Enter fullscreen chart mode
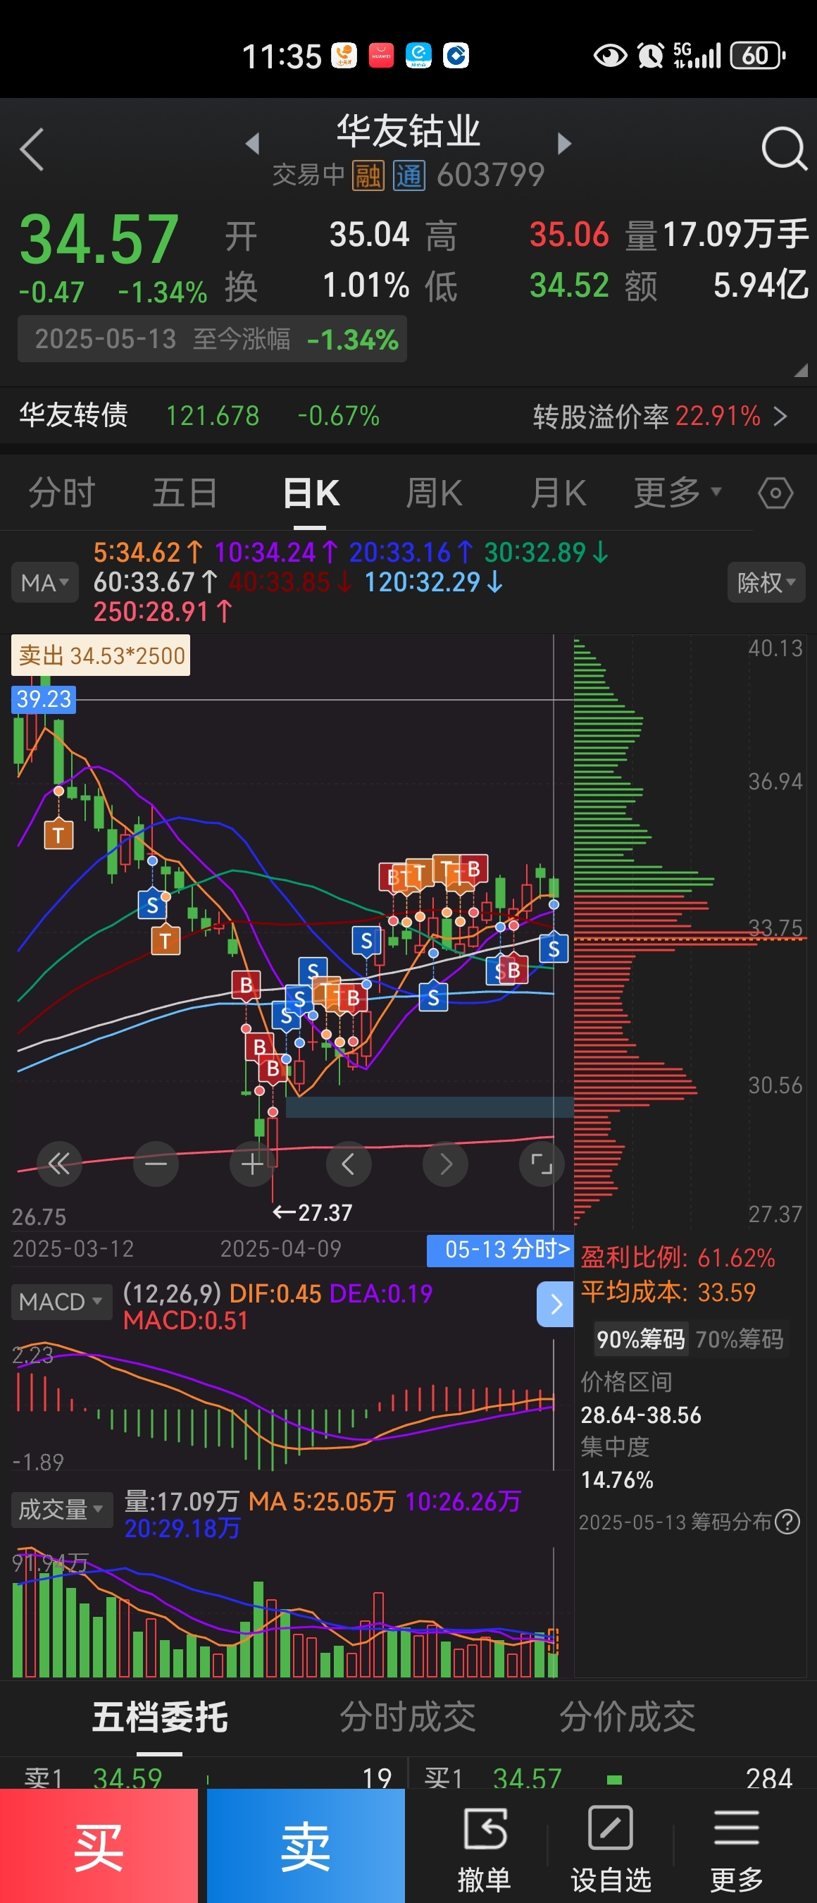 542,1164
